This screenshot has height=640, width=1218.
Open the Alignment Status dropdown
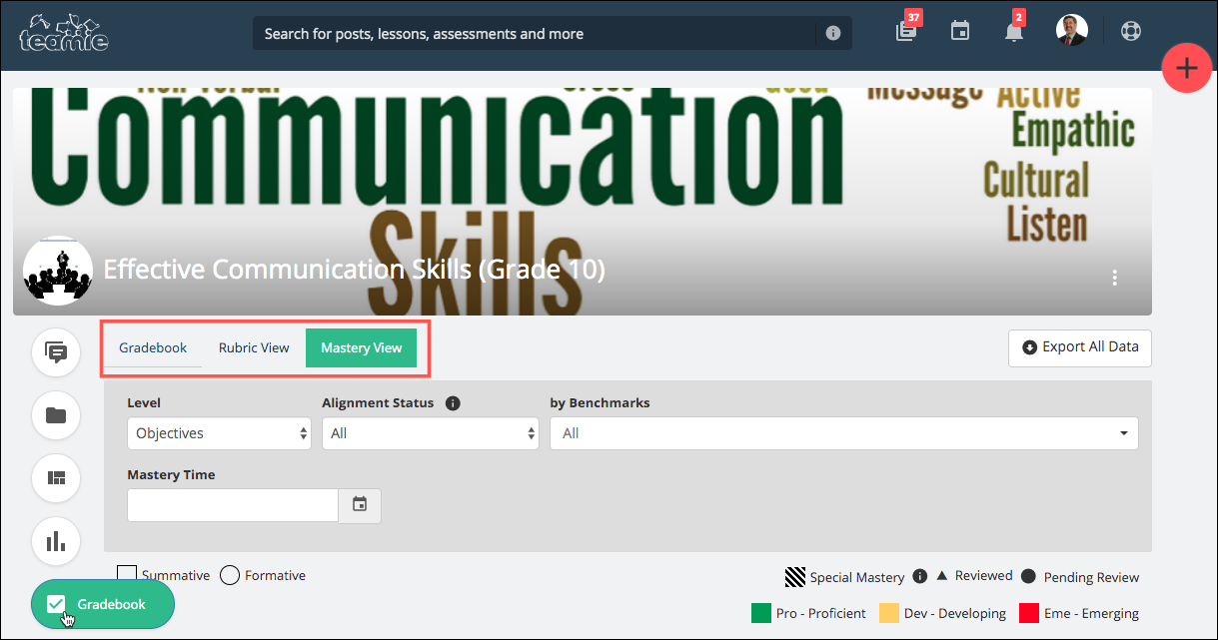[x=431, y=433]
